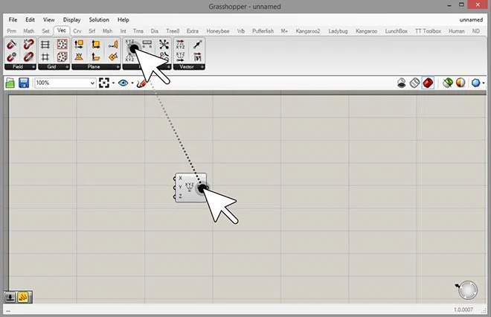Expand the Vector panel with its plus
Screen dimensions: 491x317
click(x=202, y=67)
